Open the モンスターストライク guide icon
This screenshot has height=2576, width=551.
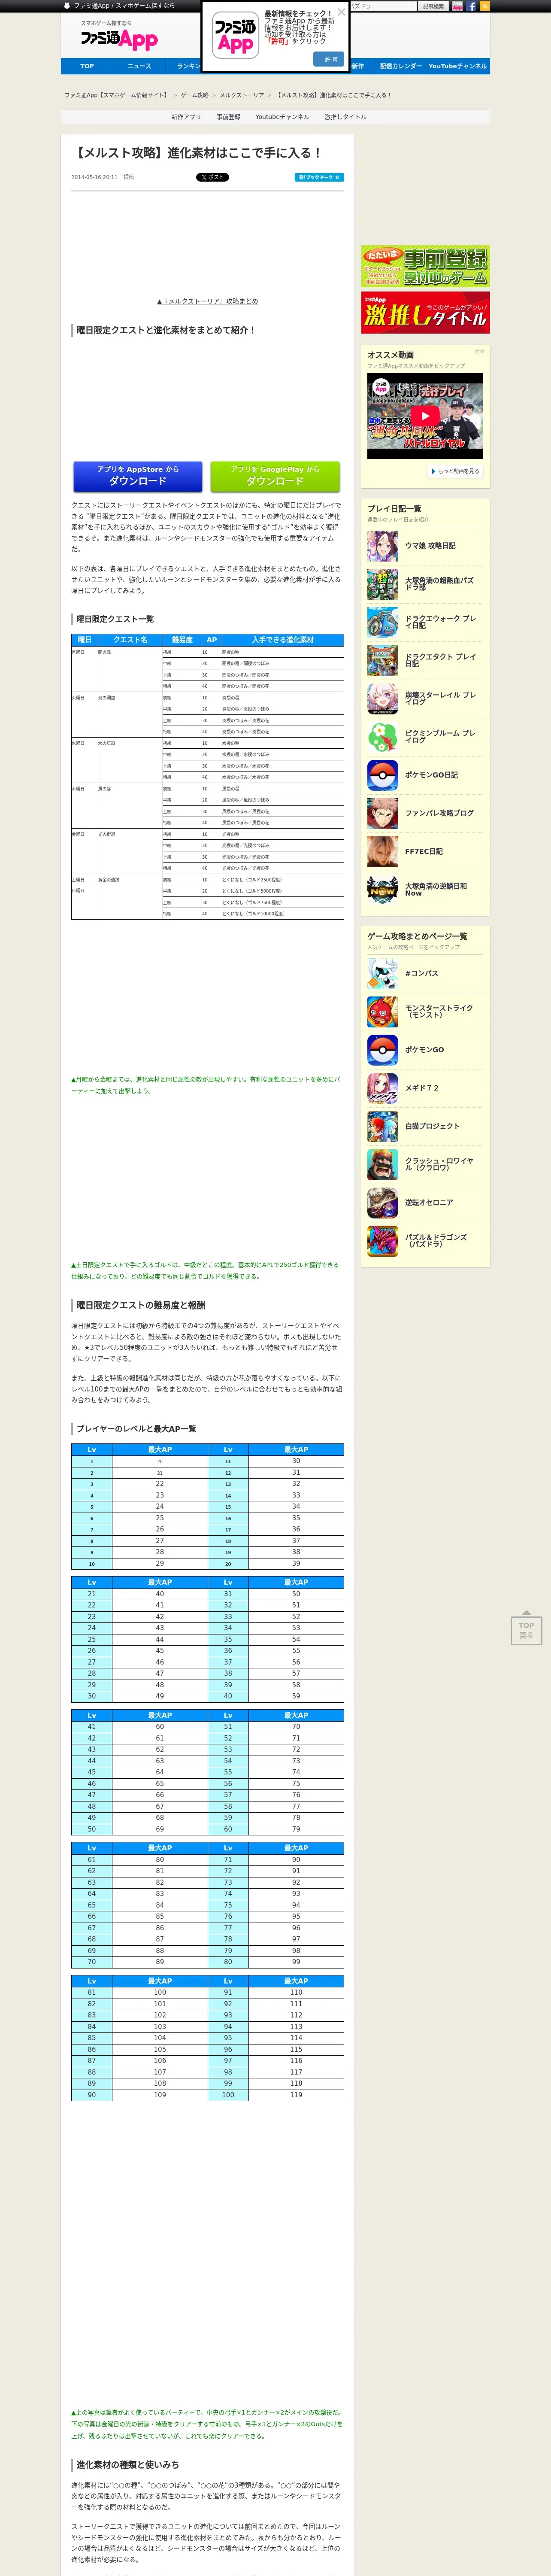click(x=382, y=1011)
